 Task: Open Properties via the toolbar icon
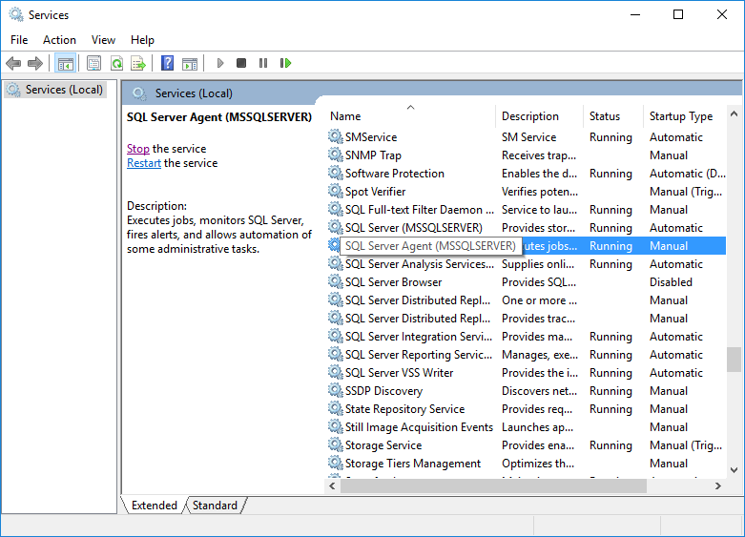(x=93, y=63)
